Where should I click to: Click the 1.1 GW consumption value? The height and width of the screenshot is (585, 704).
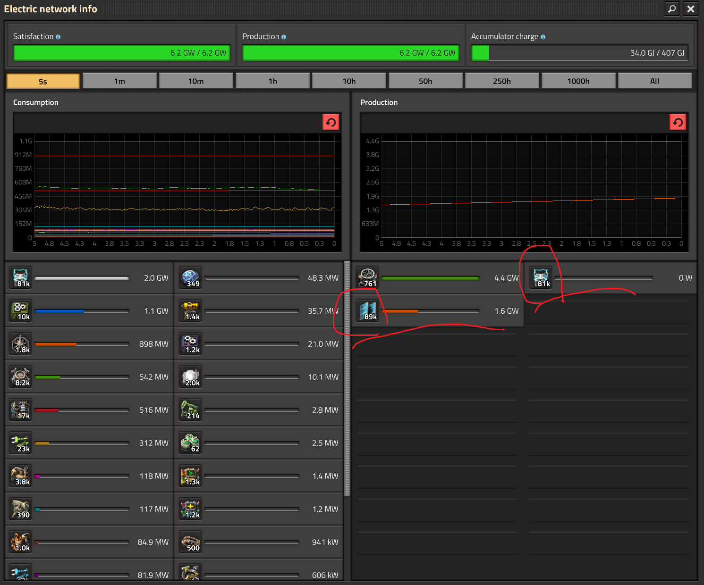156,311
